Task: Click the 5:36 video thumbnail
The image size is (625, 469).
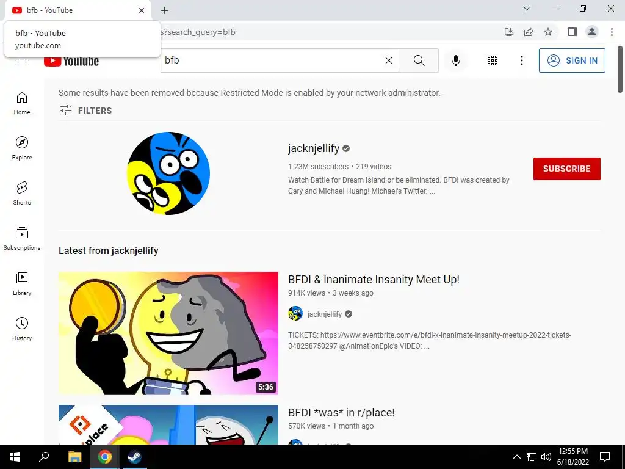Action: [x=168, y=333]
